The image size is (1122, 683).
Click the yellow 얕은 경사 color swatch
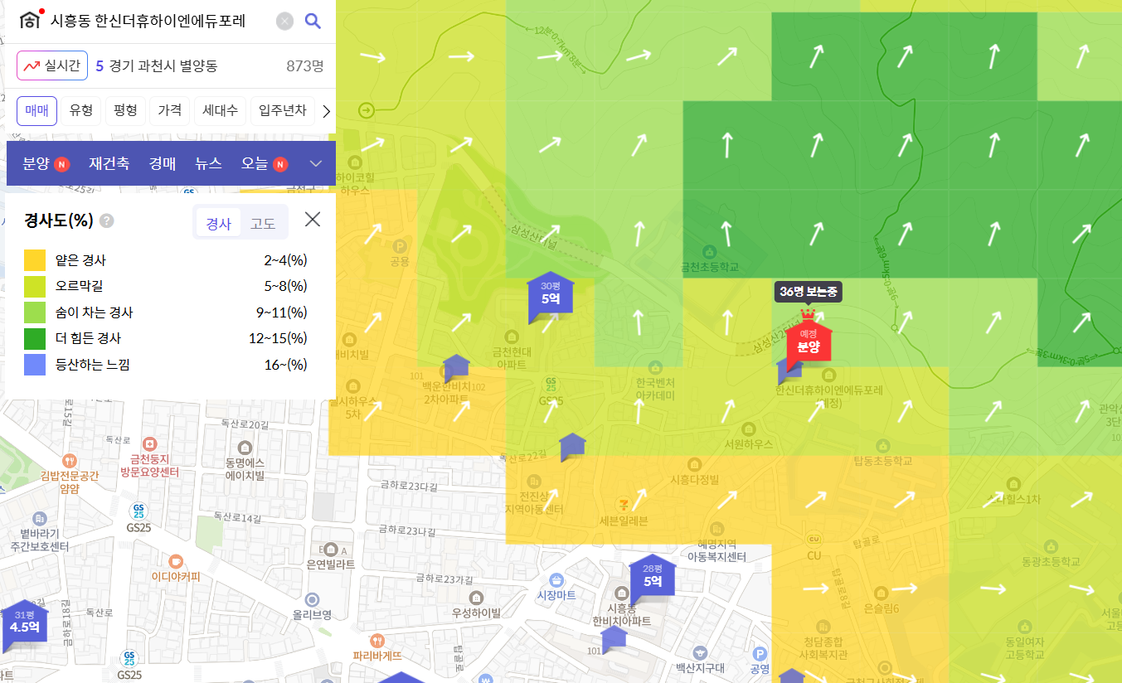[35, 260]
